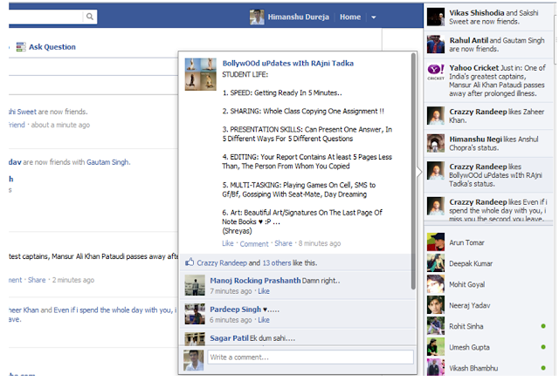559x381 pixels.
Task: Click Deepak Kumar chat avatar
Action: [x=436, y=263]
